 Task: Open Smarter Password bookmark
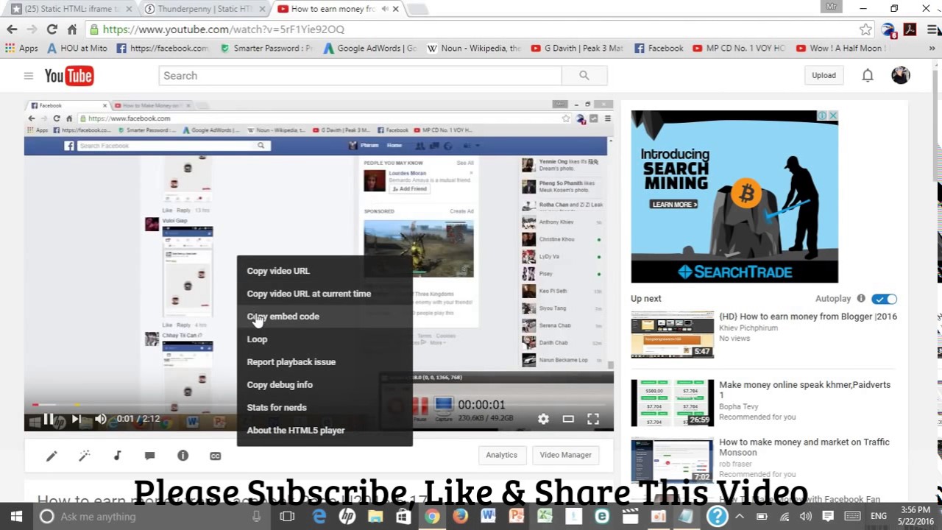[x=266, y=48]
